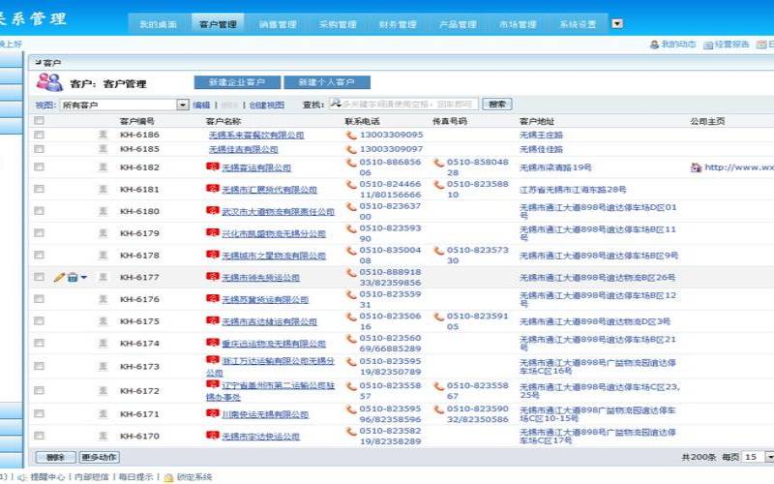Tick the checkbox for row KH-6182
Viewport: 774px width, 484px height.
pyautogui.click(x=39, y=166)
